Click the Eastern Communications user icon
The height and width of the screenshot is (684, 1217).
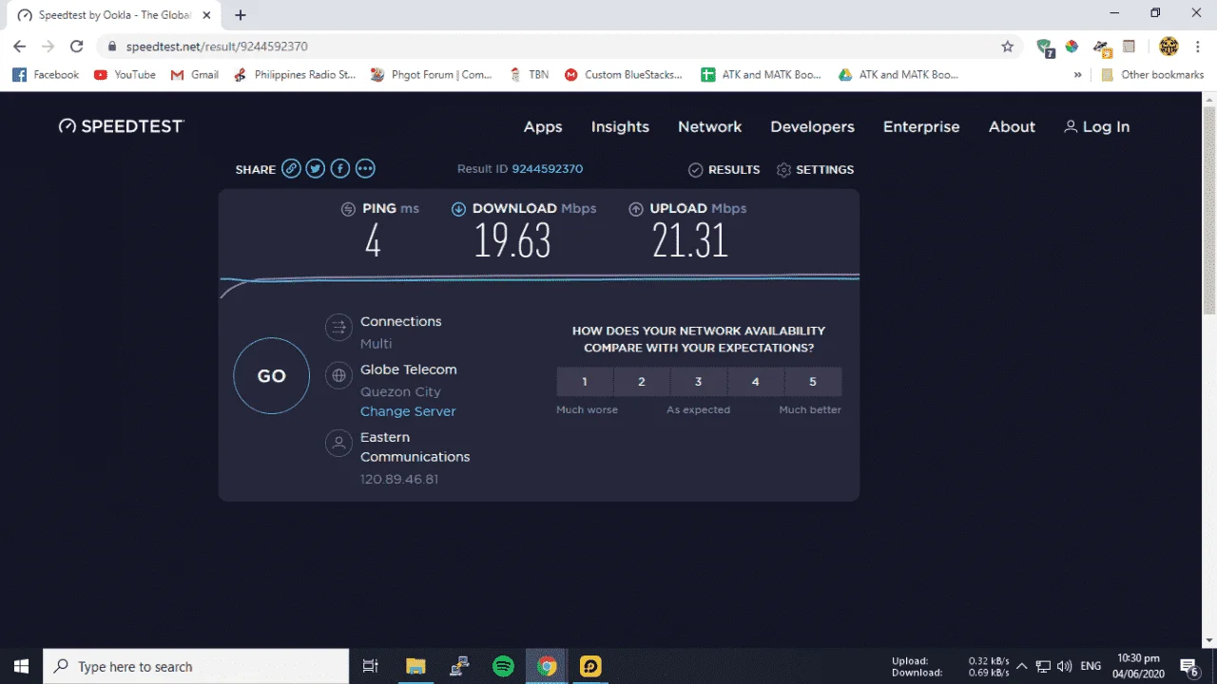(x=338, y=443)
